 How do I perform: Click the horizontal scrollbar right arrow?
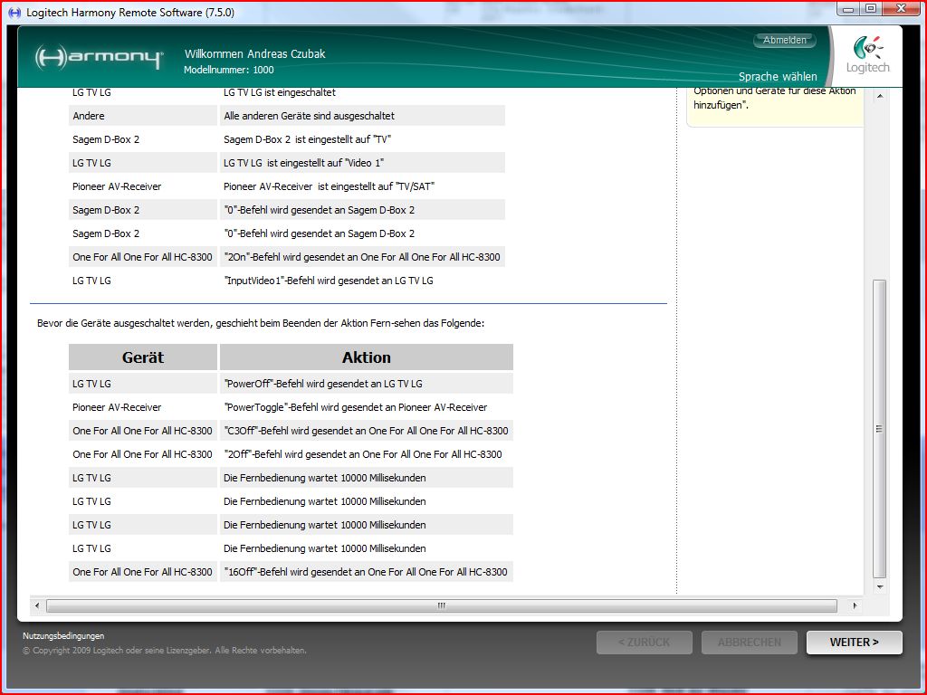pyautogui.click(x=855, y=605)
